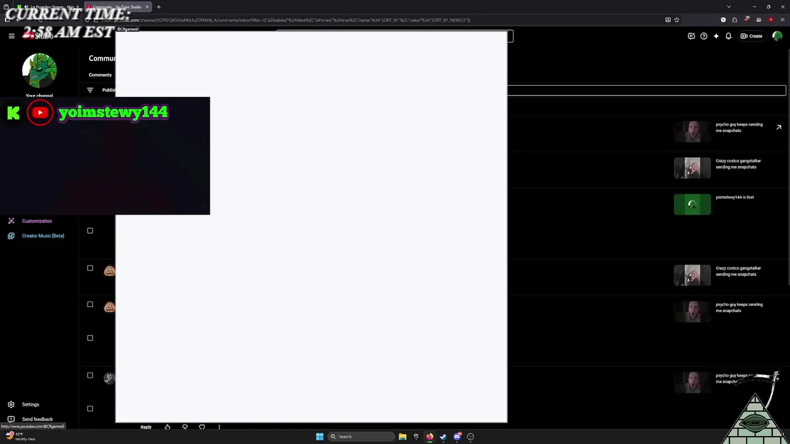Close the Community - YouTube Studio tab

[147, 7]
